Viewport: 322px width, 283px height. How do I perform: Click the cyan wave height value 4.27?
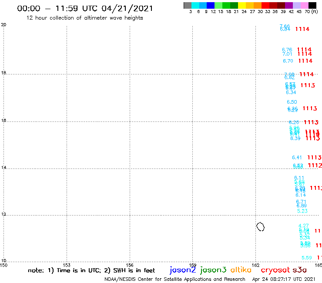pyautogui.click(x=304, y=226)
